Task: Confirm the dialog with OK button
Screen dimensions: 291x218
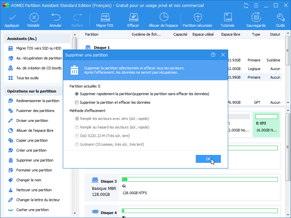Action: pyautogui.click(x=208, y=159)
